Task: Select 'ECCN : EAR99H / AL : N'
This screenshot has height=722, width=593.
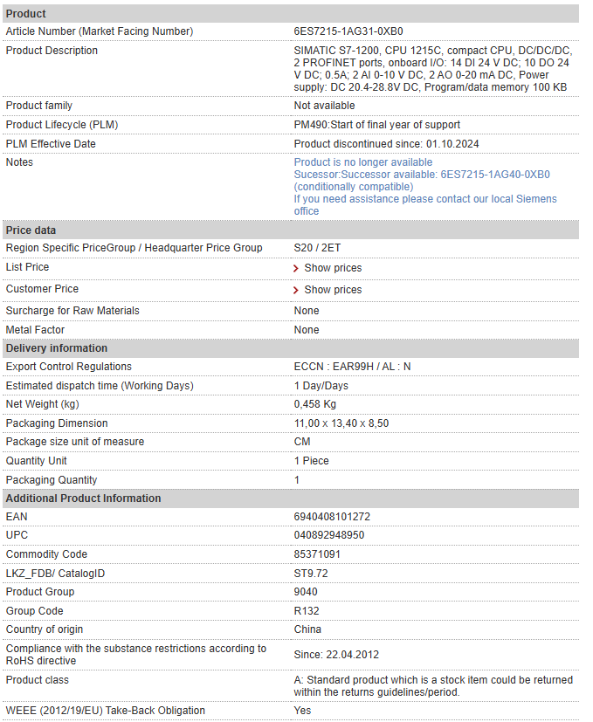Action: (x=352, y=367)
